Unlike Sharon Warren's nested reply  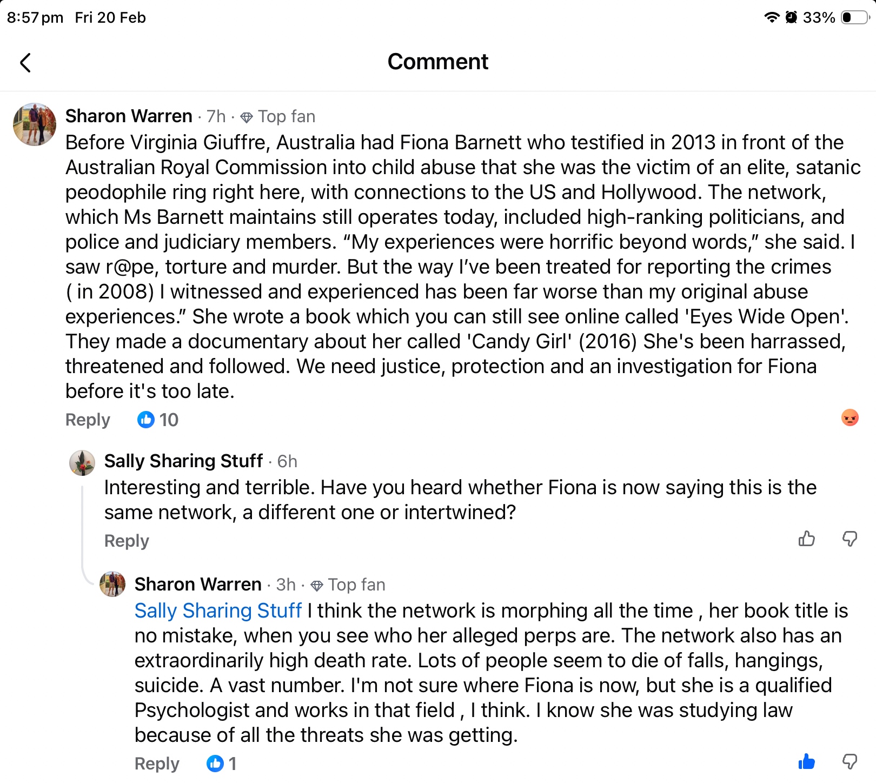click(806, 762)
